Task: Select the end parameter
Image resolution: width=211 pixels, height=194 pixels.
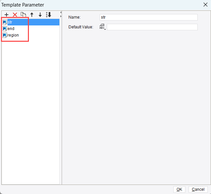Action: tap(31, 29)
